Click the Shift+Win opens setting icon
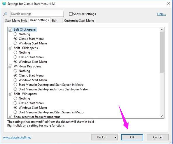 (10, 94)
